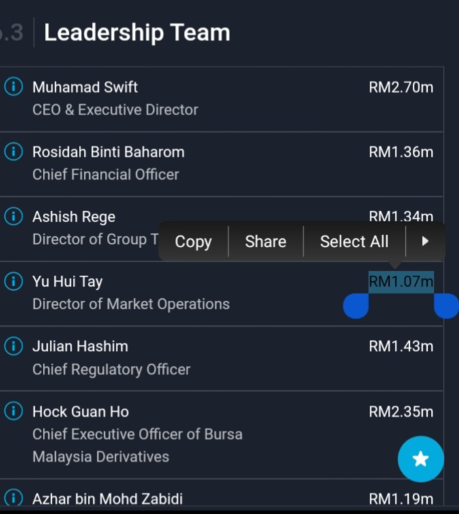The width and height of the screenshot is (459, 514).
Task: Tap the blue star floating button
Action: tap(421, 459)
